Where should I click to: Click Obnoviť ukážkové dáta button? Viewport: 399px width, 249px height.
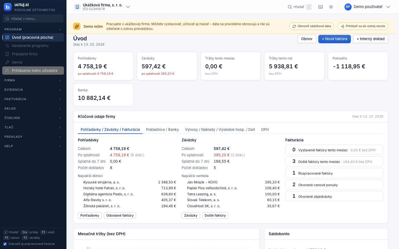click(x=312, y=26)
